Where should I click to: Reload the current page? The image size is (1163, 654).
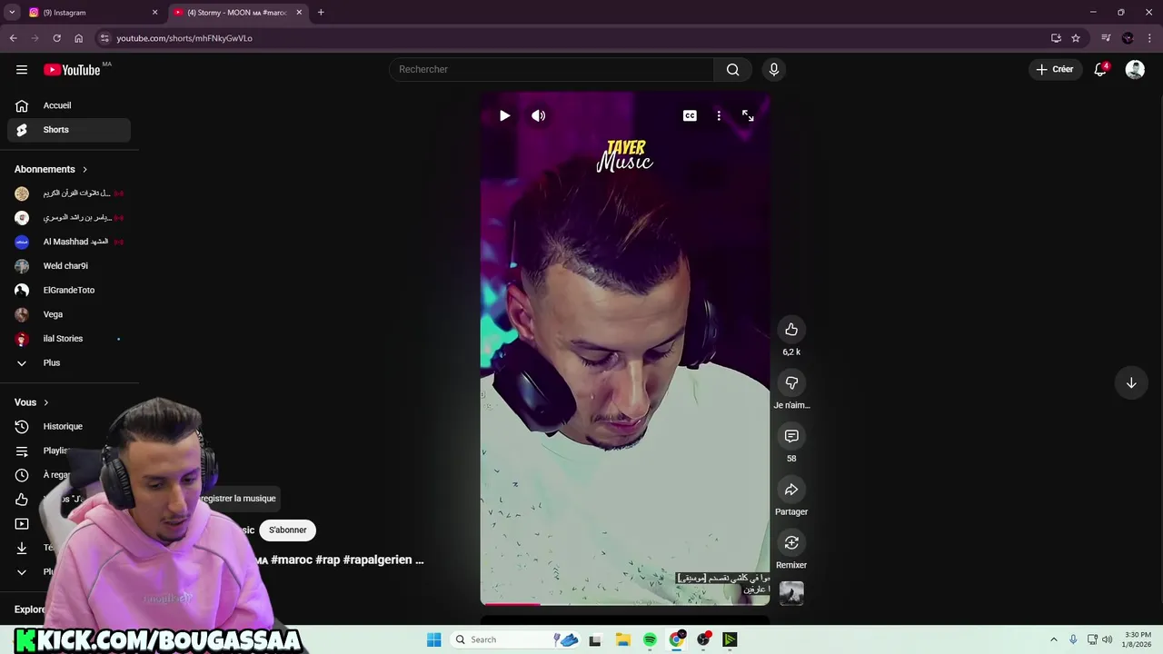pyautogui.click(x=56, y=38)
